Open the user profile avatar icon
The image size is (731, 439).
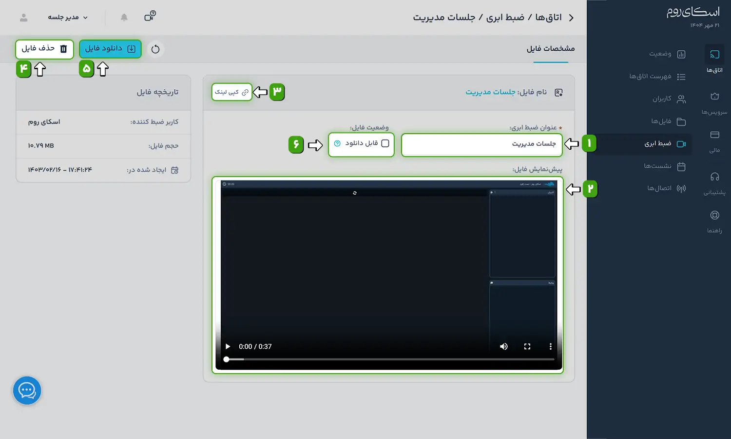click(23, 18)
